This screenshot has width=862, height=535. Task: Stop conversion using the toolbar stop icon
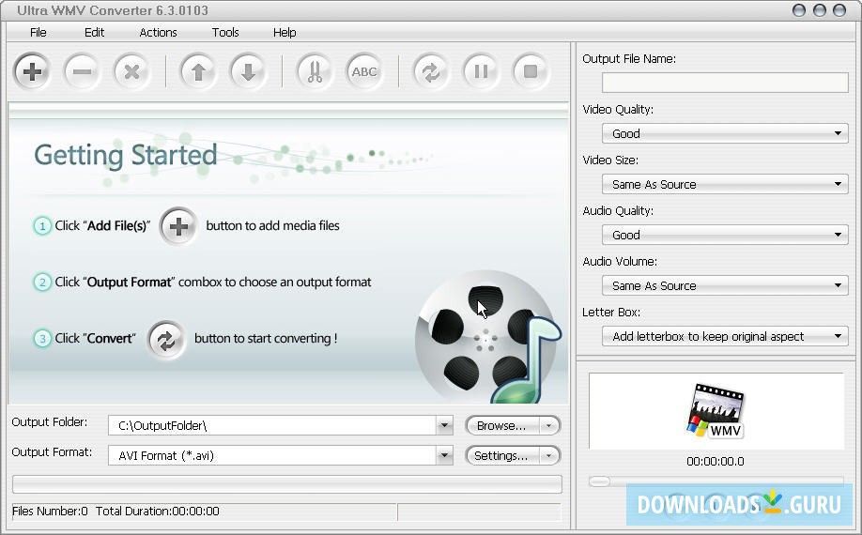click(x=531, y=72)
